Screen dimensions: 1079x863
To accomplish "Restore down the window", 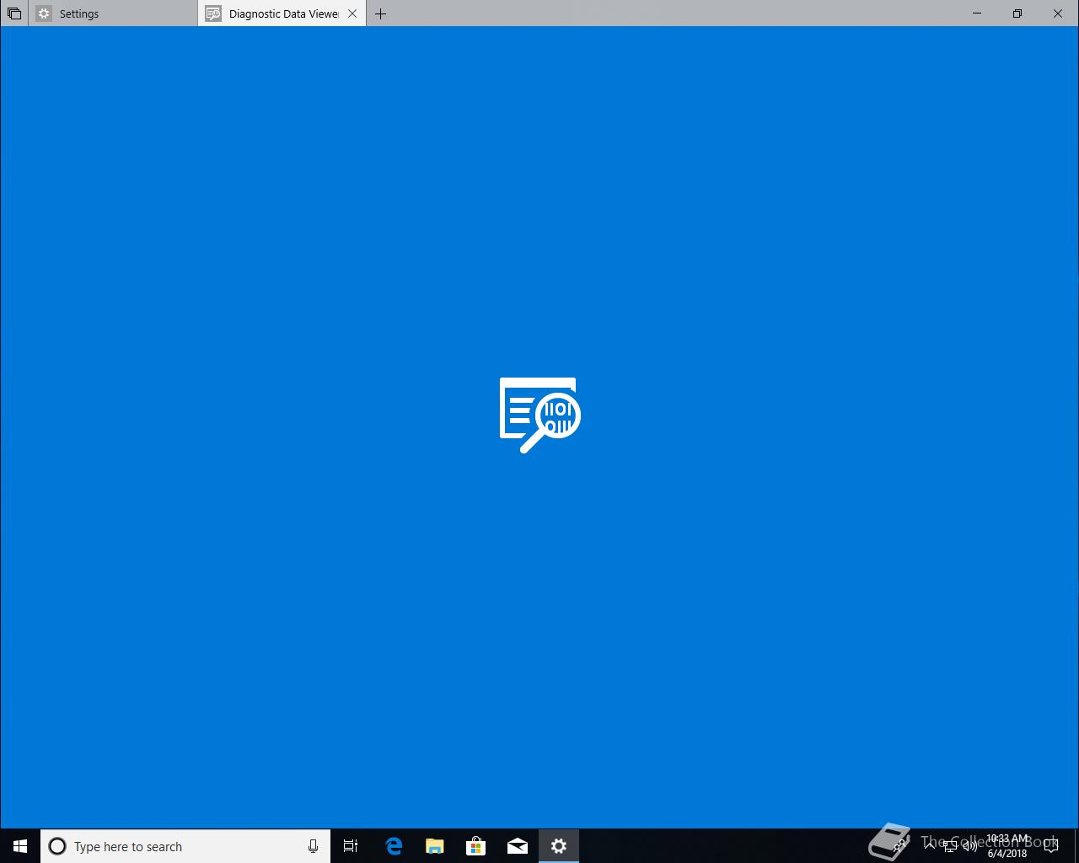I will [x=1017, y=13].
